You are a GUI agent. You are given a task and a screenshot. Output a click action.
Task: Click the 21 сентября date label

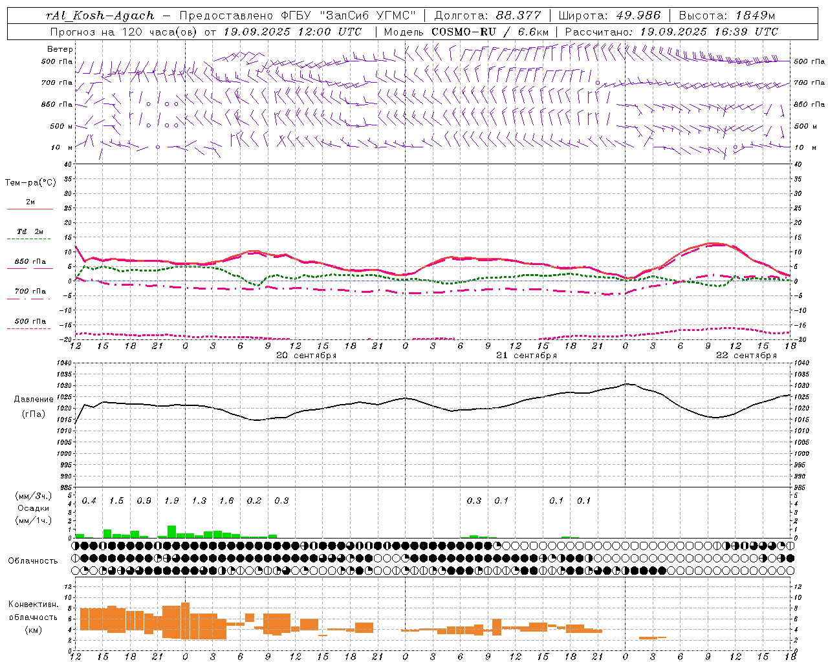(x=527, y=356)
